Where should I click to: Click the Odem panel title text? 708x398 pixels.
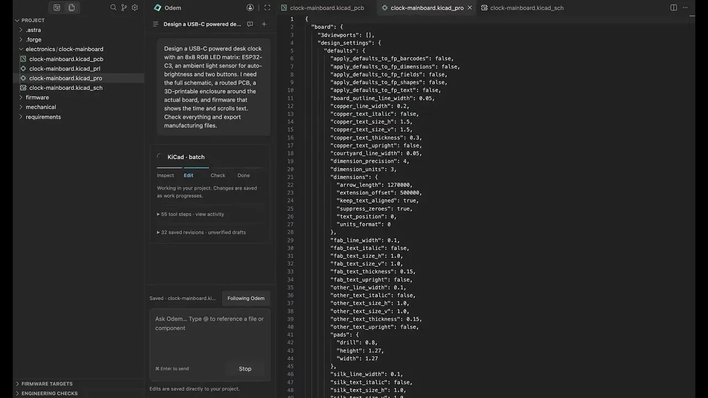(x=173, y=8)
